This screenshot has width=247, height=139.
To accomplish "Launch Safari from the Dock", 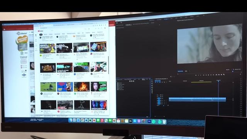I will click(78, 120).
